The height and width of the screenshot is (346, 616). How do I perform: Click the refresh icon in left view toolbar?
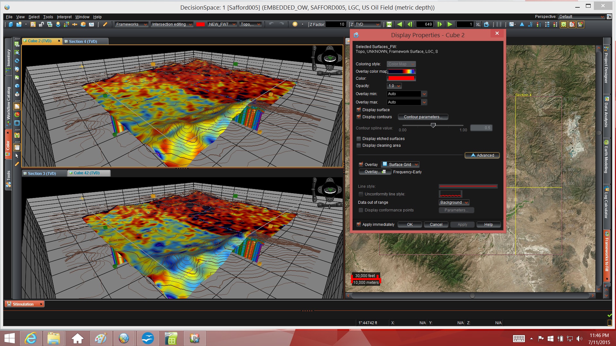coord(17,61)
